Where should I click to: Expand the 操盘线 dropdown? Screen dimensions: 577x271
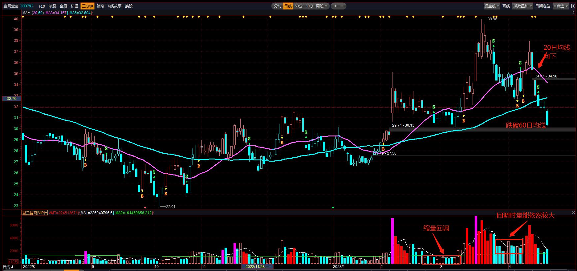pyautogui.click(x=491, y=6)
